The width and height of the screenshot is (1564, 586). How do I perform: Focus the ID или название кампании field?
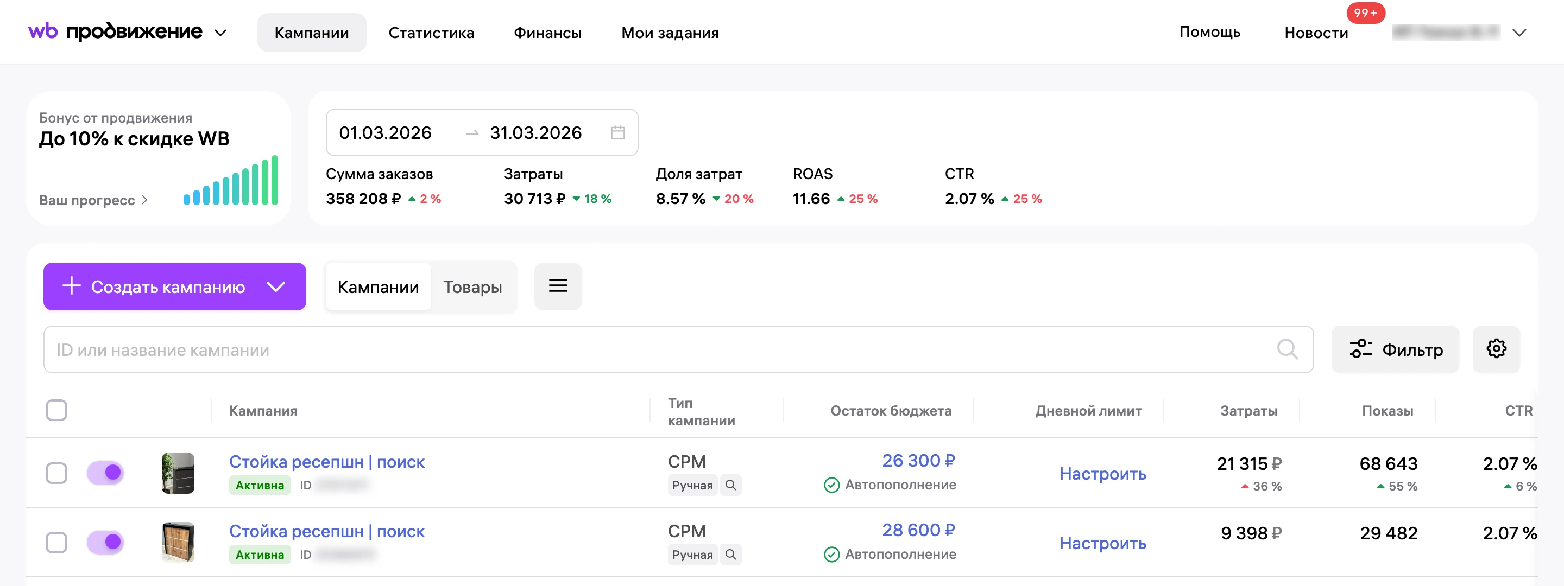(678, 349)
